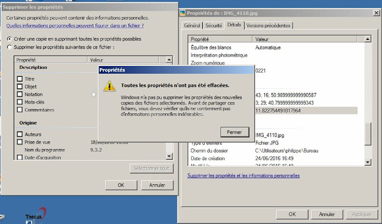Click the image icon in the IMG_4110.jpg title bar
Image resolution: width=382 pixels, height=224 pixels.
(183, 13)
